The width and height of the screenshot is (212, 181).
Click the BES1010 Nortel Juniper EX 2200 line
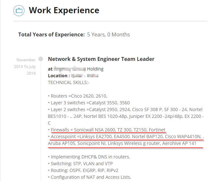(126, 116)
